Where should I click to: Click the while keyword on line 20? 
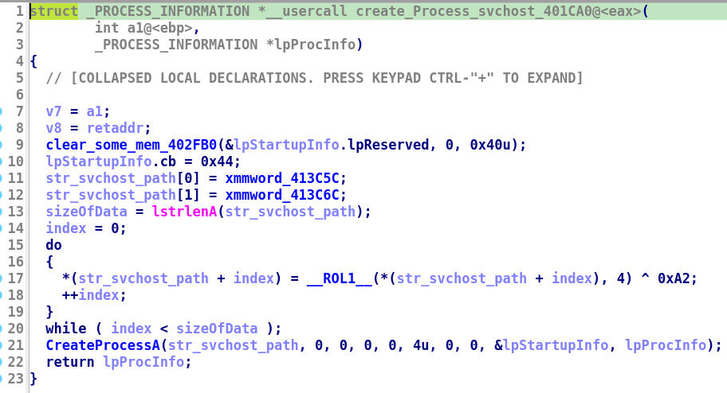pyautogui.click(x=66, y=329)
